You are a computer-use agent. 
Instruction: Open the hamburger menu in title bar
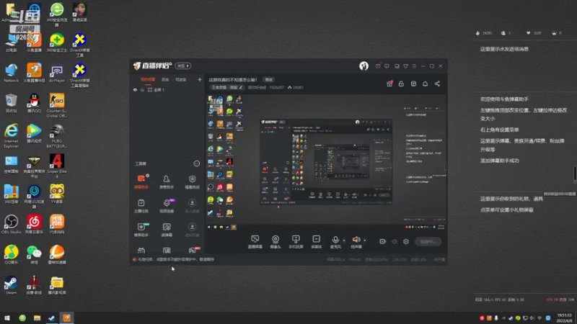click(x=414, y=66)
